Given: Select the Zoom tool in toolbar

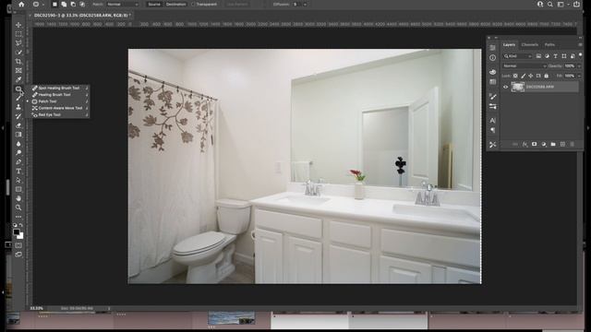Looking at the screenshot, I should (x=18, y=207).
